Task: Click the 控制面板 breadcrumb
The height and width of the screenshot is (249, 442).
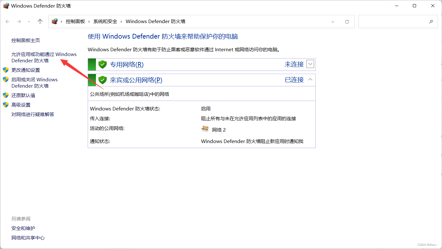Action: (75, 22)
